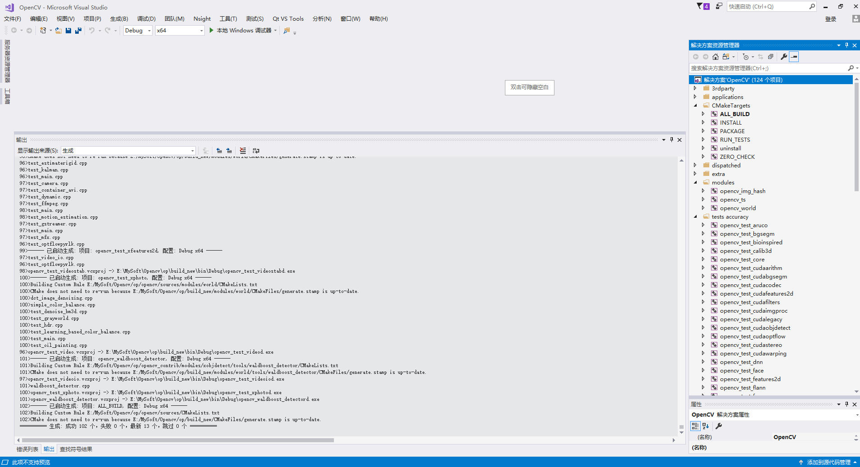
Task: Start debugging with 本地 Windows 调试器 button
Action: (x=243, y=30)
